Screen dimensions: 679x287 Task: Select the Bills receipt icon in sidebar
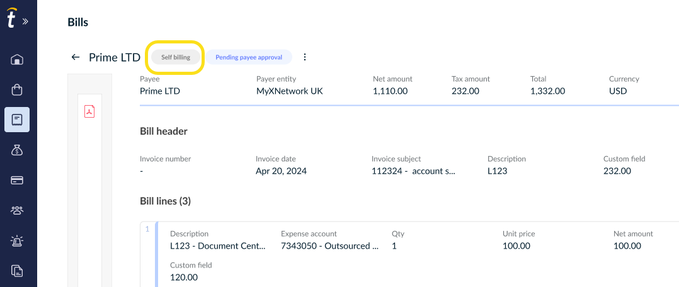tap(17, 120)
